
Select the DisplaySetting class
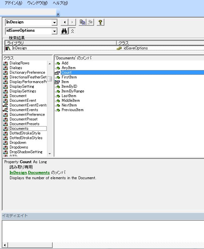(x=22, y=86)
